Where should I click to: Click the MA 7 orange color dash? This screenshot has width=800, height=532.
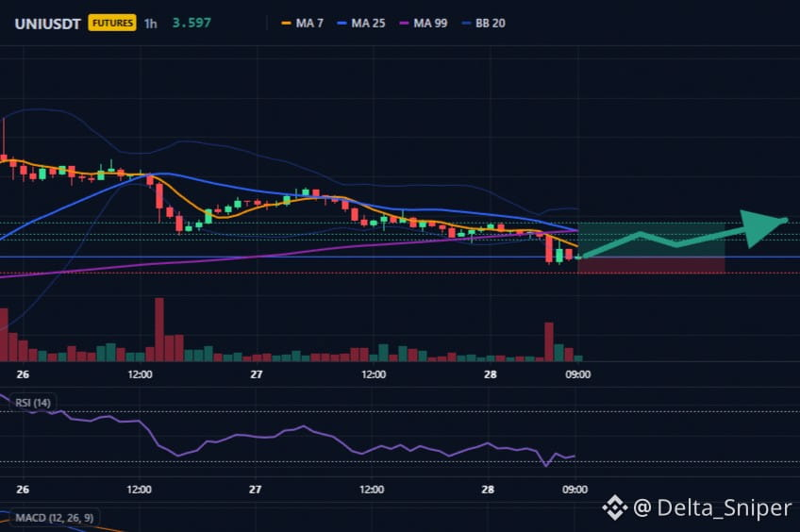[x=286, y=24]
